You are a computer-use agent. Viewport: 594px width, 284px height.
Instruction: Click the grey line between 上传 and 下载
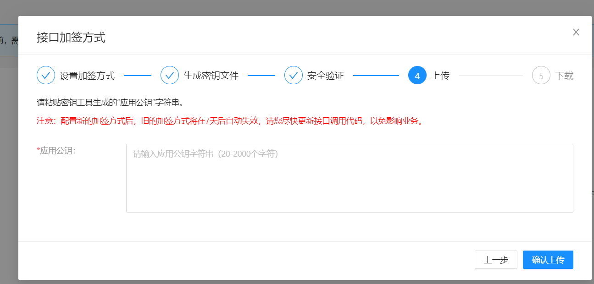coord(490,76)
